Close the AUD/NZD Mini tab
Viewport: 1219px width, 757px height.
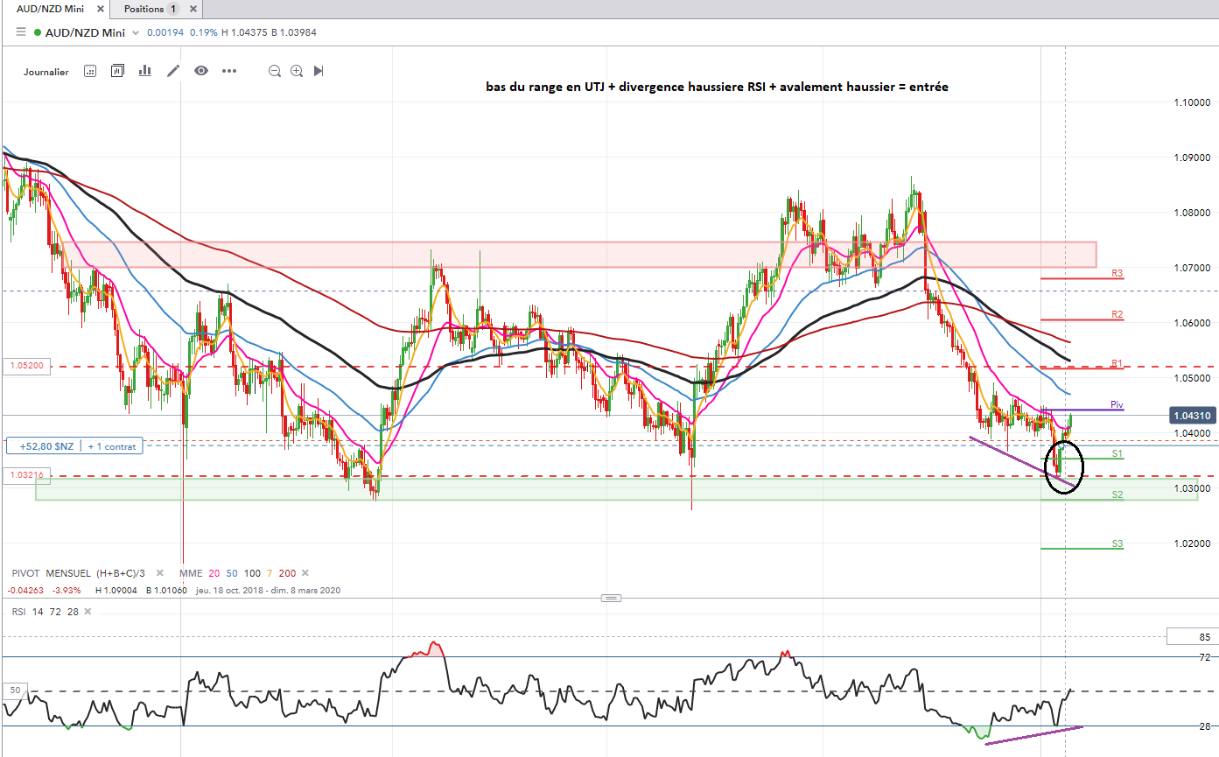click(x=101, y=9)
